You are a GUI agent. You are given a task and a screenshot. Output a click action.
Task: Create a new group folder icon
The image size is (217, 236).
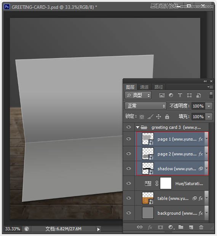click(181, 227)
